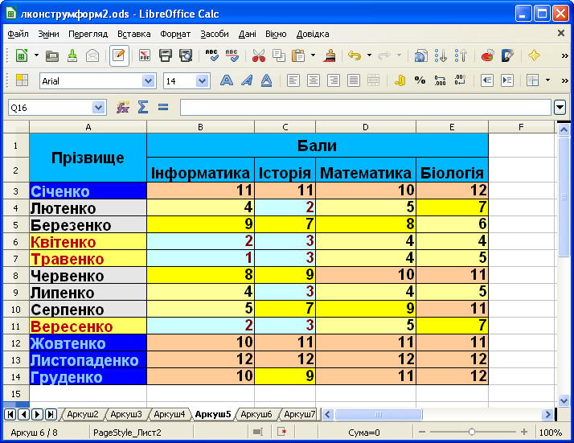Switch to the Аркуш3 sheet tab
Screen dimensions: 574x443
point(126,414)
